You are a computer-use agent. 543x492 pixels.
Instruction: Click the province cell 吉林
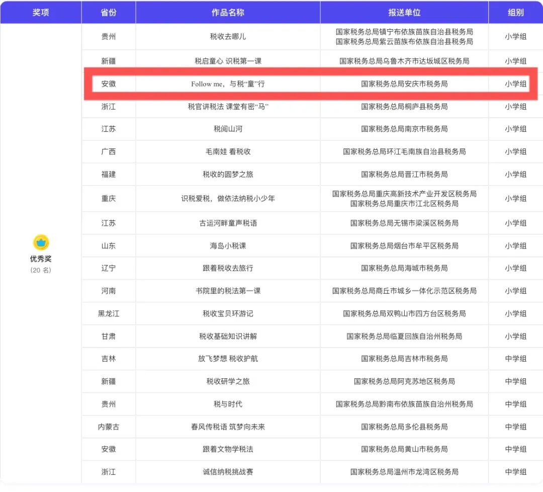coord(109,359)
